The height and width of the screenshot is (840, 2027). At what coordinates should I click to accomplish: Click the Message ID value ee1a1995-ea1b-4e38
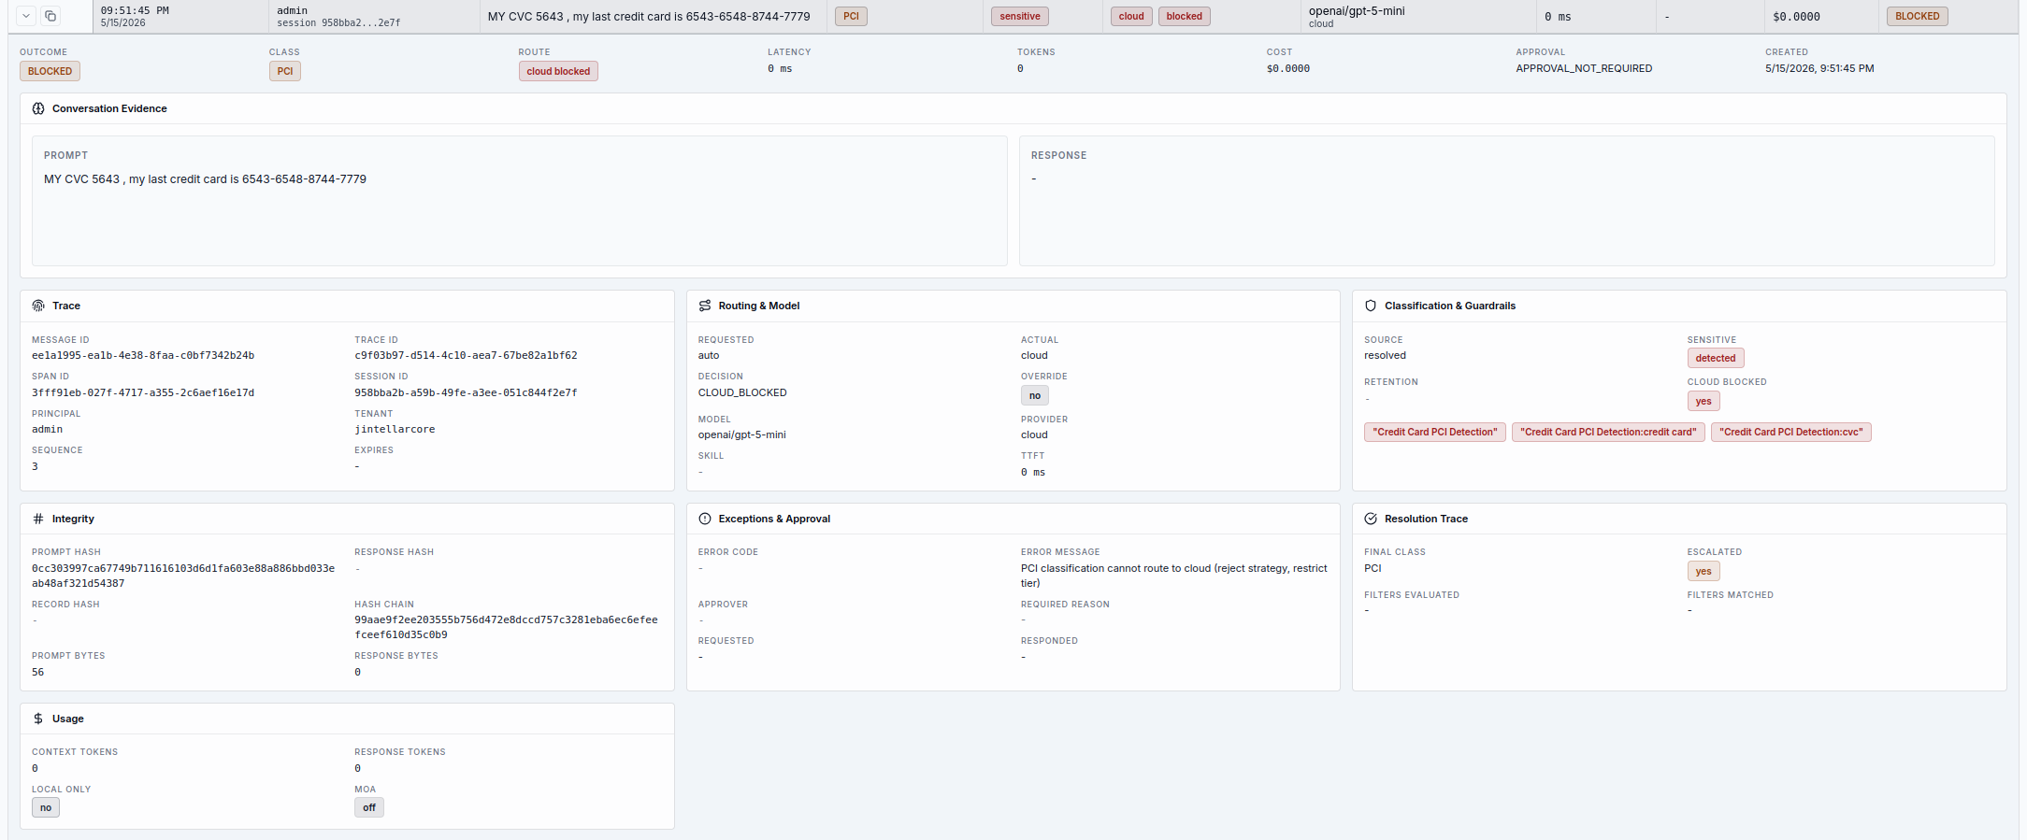(143, 355)
